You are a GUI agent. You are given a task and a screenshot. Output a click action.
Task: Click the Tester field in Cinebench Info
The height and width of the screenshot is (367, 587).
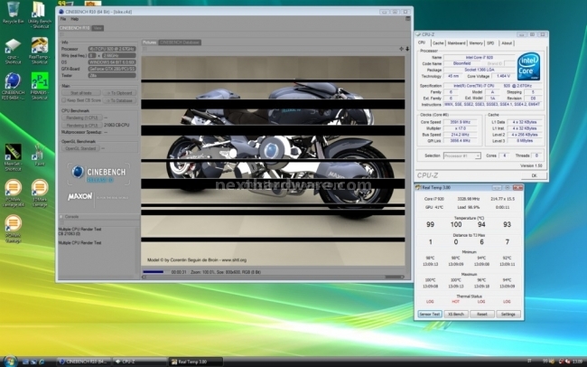112,75
